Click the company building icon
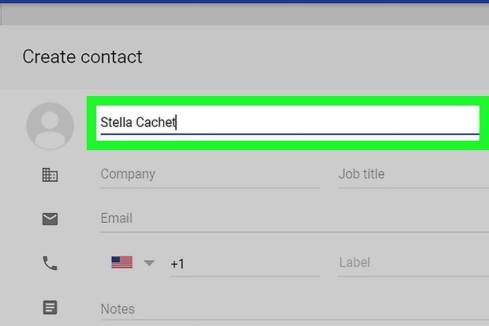This screenshot has height=326, width=489. tap(50, 175)
